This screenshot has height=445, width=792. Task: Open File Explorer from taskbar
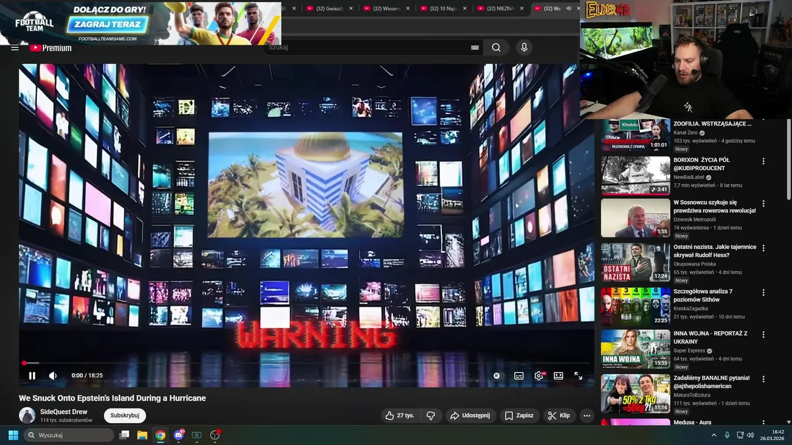tap(142, 435)
